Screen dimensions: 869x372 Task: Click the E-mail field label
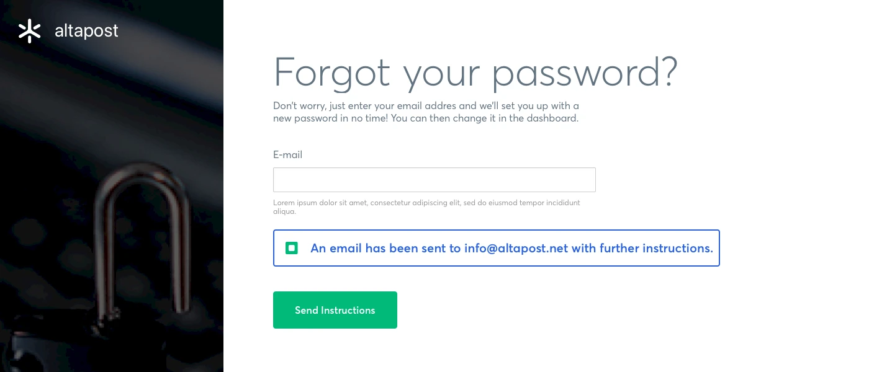pyautogui.click(x=287, y=155)
